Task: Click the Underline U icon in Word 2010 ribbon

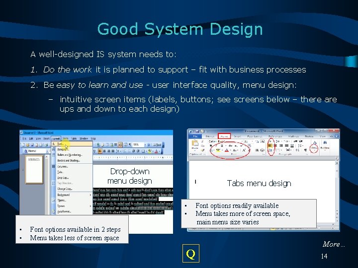Action: pos(222,145)
